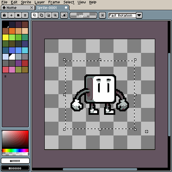Open the palette options hamburger menu

(25, 15)
